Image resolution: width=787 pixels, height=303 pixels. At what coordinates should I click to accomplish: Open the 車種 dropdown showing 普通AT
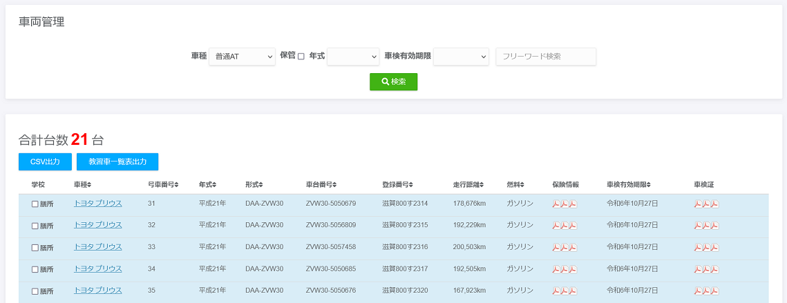tap(242, 57)
